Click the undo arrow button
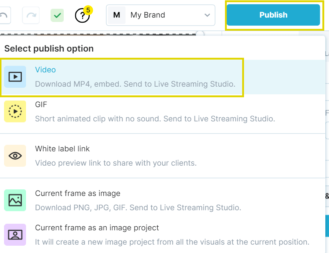This screenshot has width=329, height=253. (4, 15)
